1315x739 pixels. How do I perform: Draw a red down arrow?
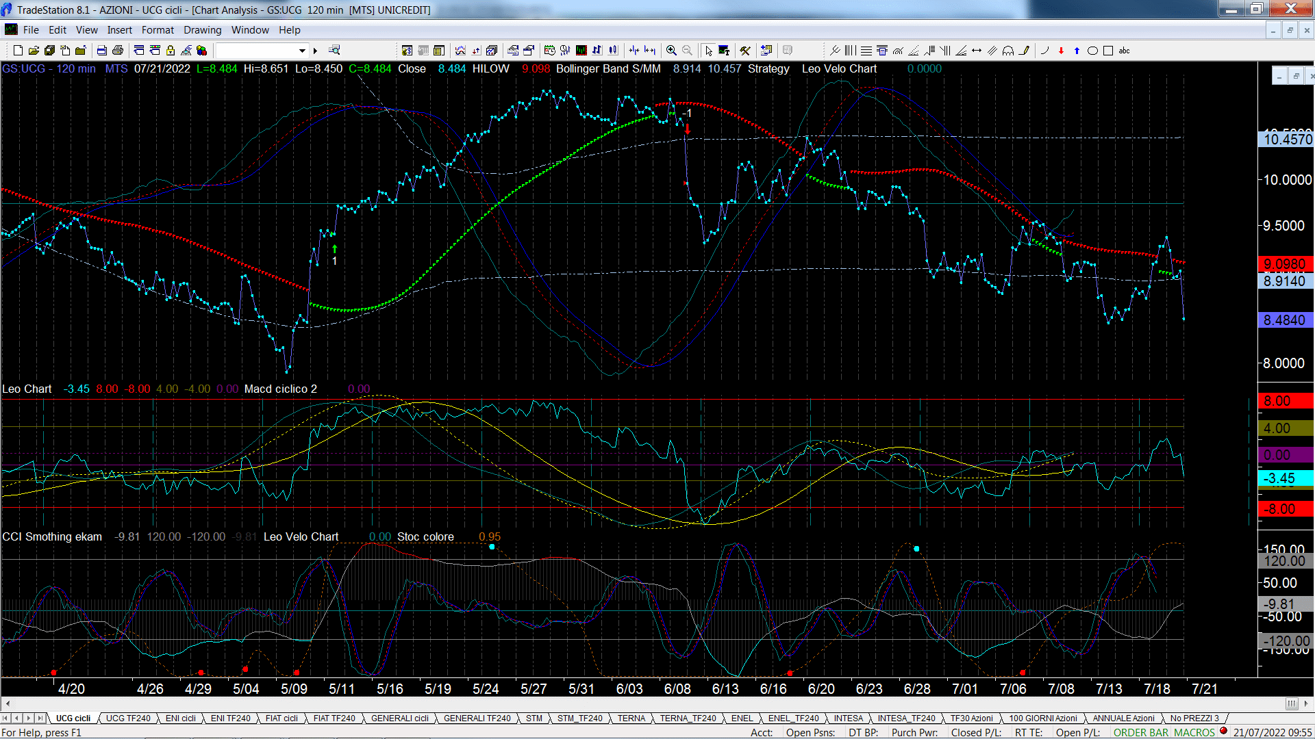[x=1061, y=51]
